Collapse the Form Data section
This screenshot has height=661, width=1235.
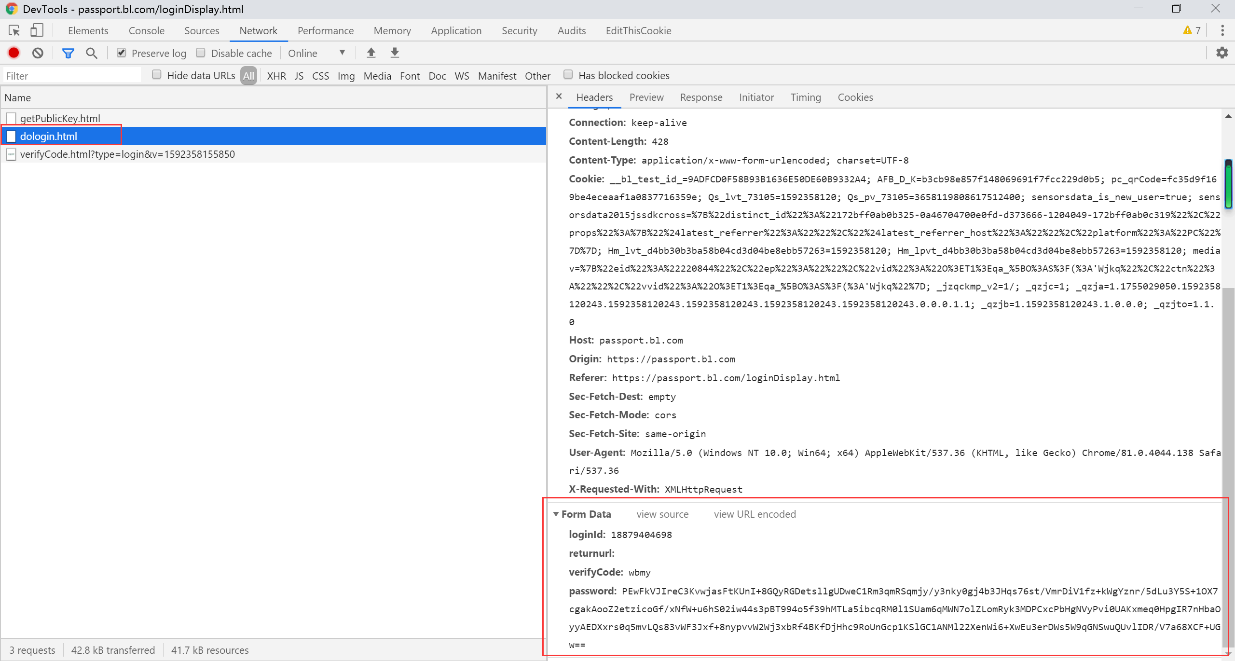click(x=556, y=514)
